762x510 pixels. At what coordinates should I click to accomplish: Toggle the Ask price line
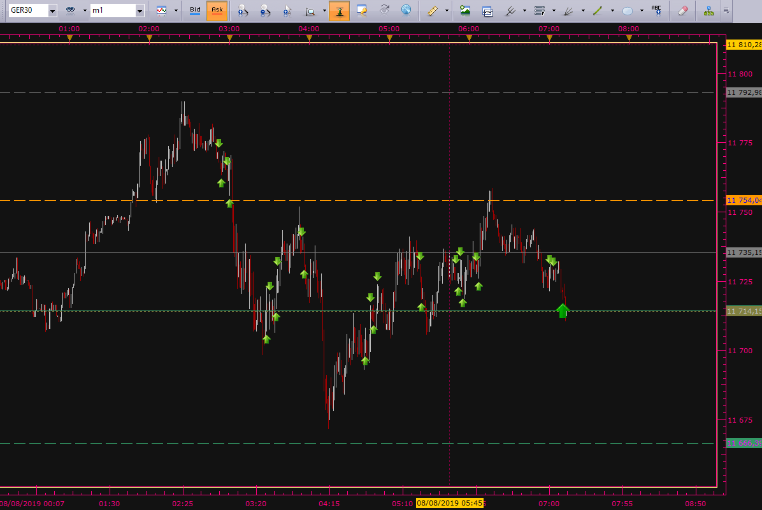pyautogui.click(x=217, y=10)
